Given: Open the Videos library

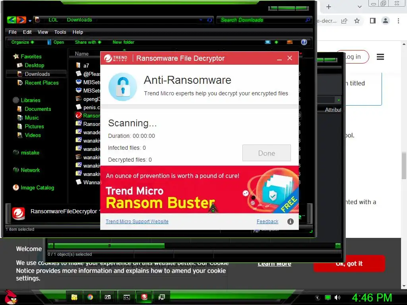Looking at the screenshot, I should click(33, 135).
